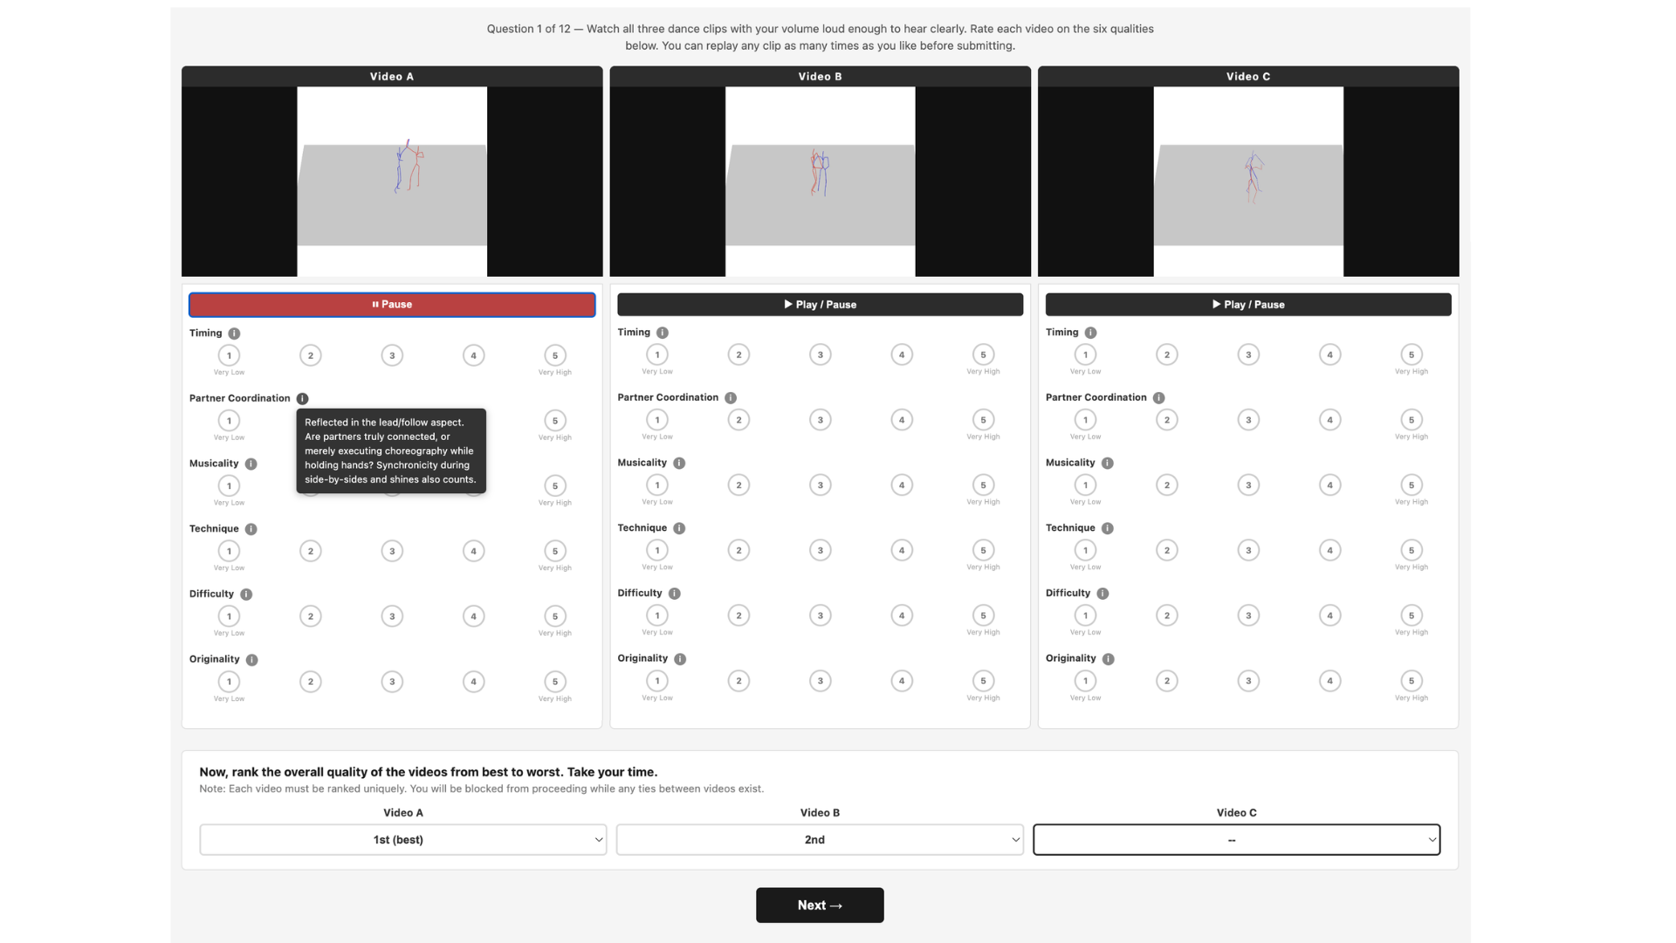Click the Video A dance clip
Image resolution: width=1676 pixels, height=943 pixels.
point(392,182)
